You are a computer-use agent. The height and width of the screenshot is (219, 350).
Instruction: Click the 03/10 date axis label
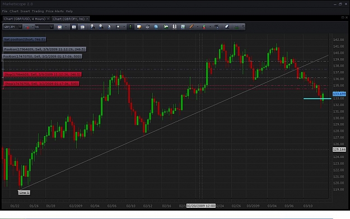tap(308, 206)
